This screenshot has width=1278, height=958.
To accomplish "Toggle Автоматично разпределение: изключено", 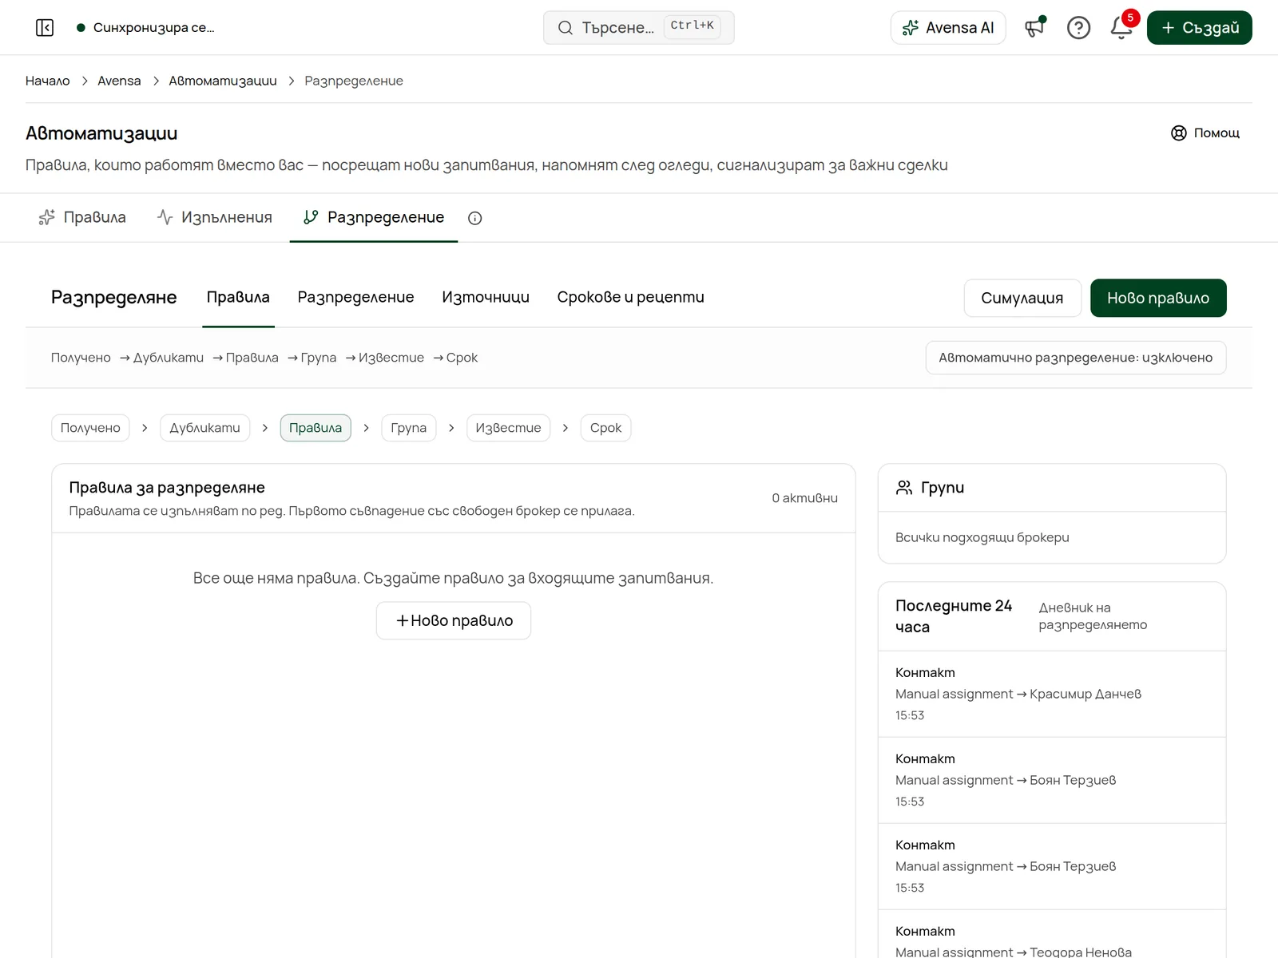I will [1076, 358].
